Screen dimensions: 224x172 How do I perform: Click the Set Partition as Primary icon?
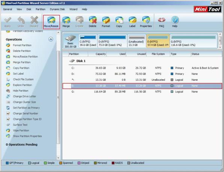pos(8,108)
